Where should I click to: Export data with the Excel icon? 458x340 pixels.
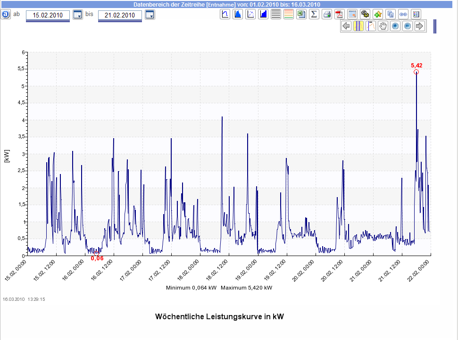(x=301, y=14)
